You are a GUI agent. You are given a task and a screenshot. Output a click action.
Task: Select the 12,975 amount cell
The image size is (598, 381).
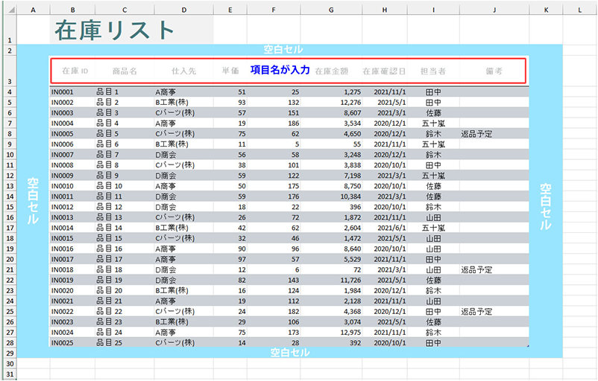(x=331, y=333)
